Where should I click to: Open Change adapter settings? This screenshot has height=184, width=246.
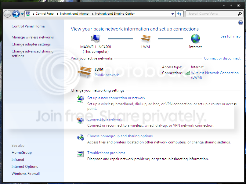(31, 44)
